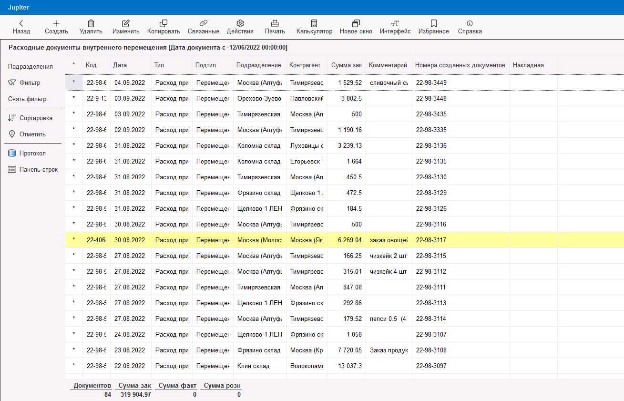This screenshot has width=624, height=401.
Task: Open Подразделения in the sidebar
Action: pos(31,66)
